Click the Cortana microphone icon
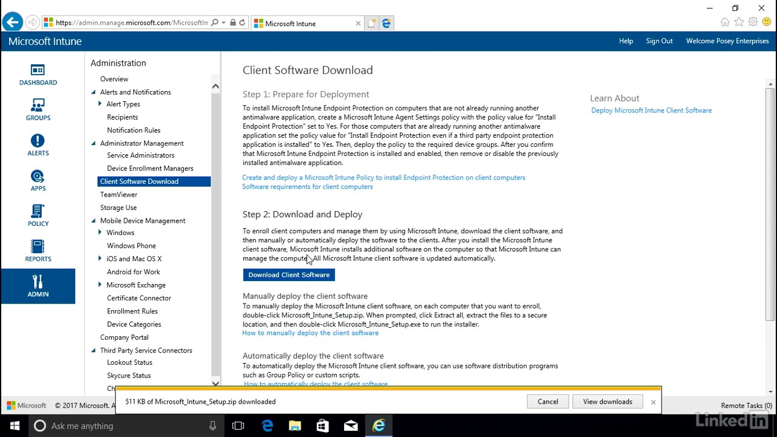 213,426
